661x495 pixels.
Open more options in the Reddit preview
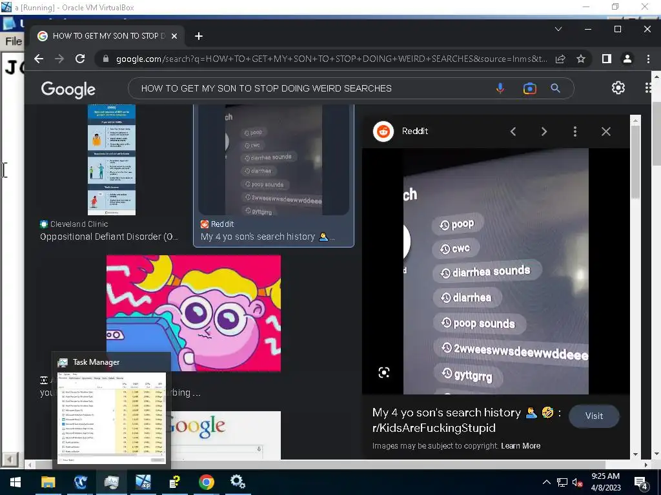tap(575, 131)
